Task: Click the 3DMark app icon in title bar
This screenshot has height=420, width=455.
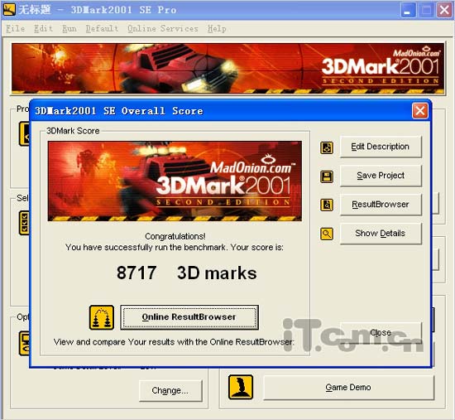Action: [x=9, y=10]
